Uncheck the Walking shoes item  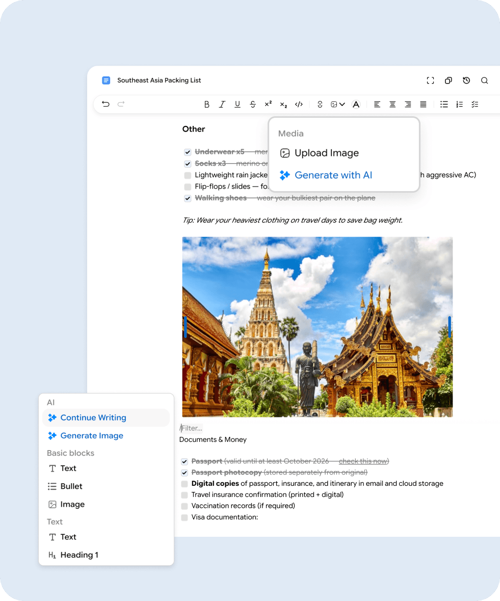coord(188,198)
